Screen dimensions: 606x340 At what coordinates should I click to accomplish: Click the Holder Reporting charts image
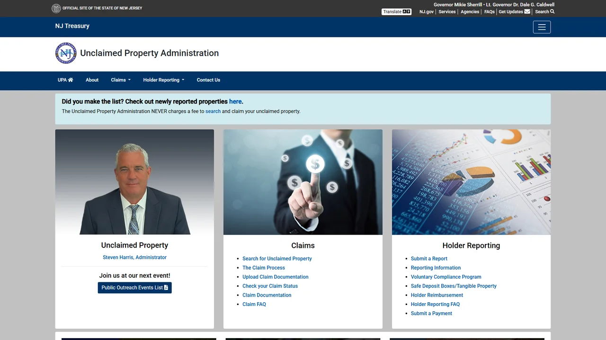point(471,182)
